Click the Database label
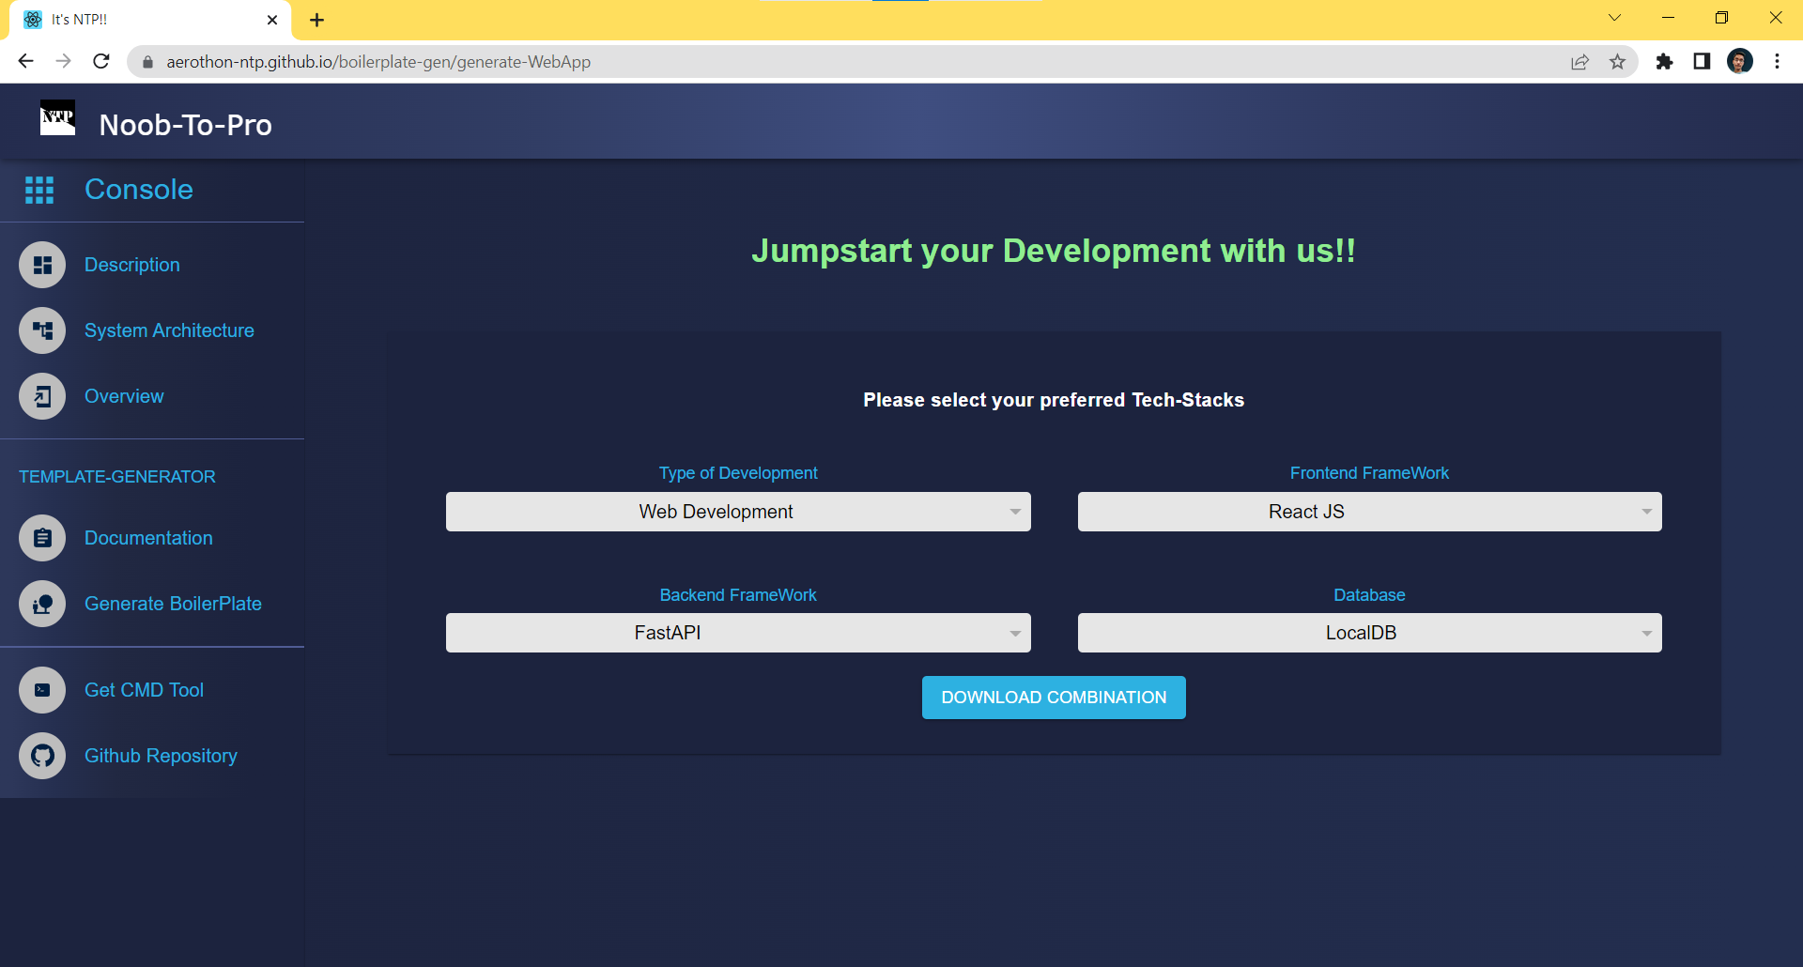Image resolution: width=1803 pixels, height=967 pixels. pyautogui.click(x=1369, y=595)
